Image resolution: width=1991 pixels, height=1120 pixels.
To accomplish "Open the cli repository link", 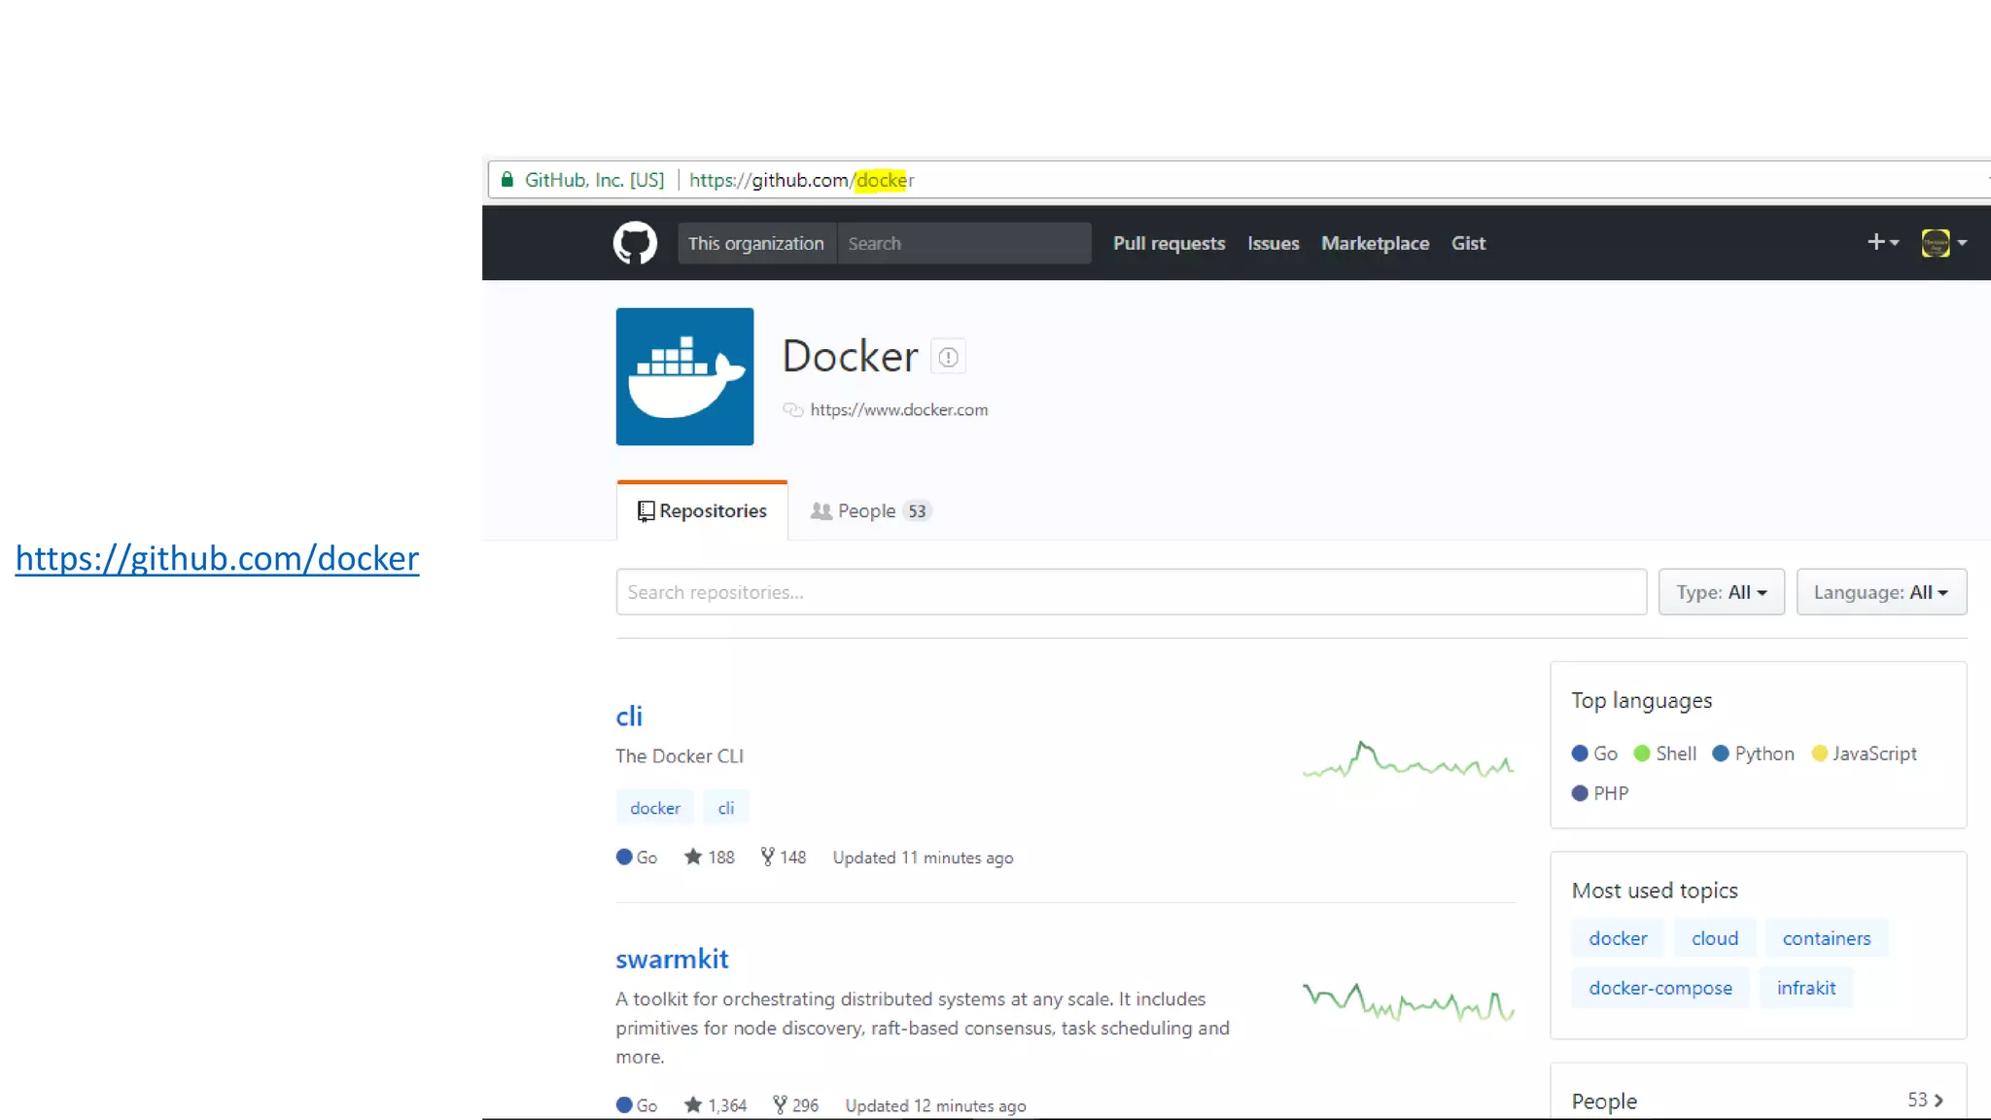I will [629, 717].
